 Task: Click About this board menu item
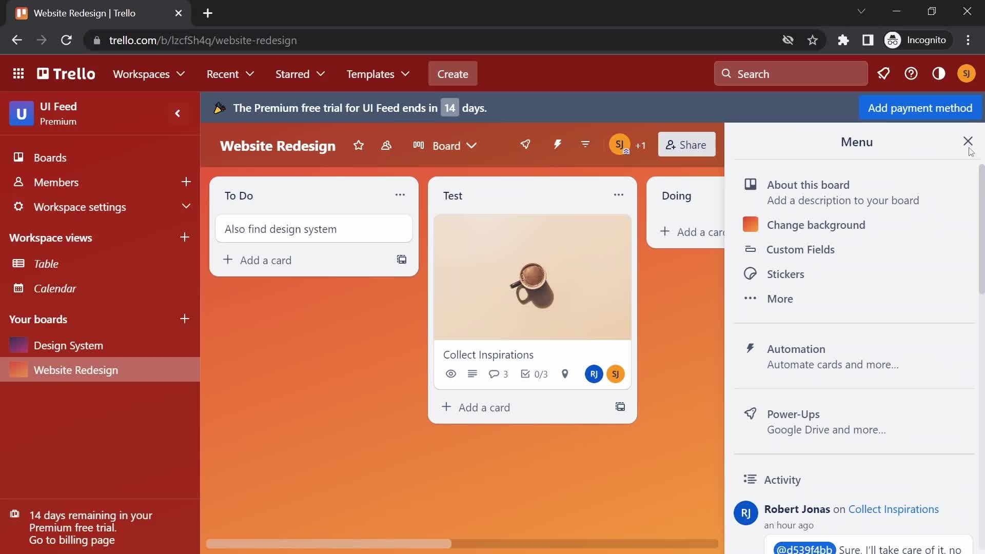[808, 185]
